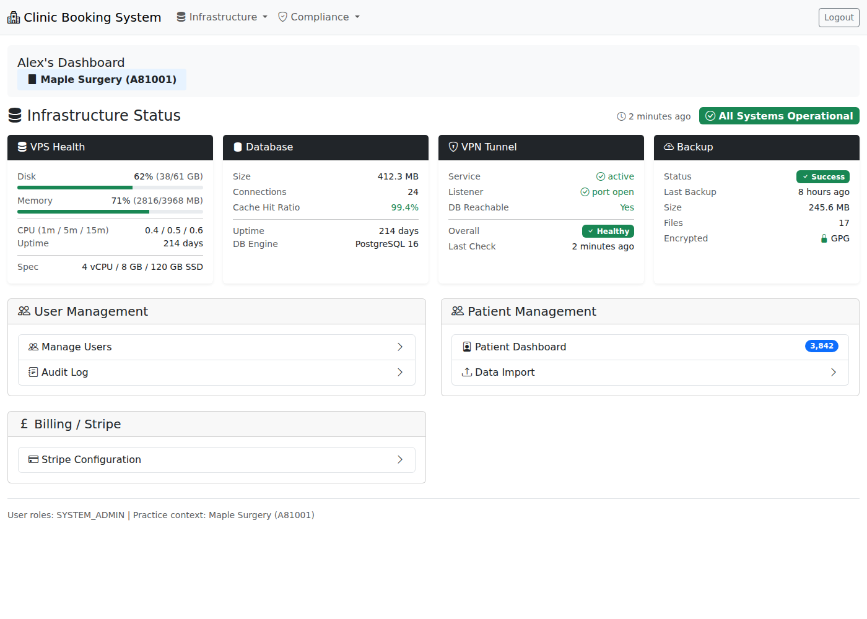Click the Compliance shield icon in navbar
Screen dimensions: 867x619
coord(282,17)
